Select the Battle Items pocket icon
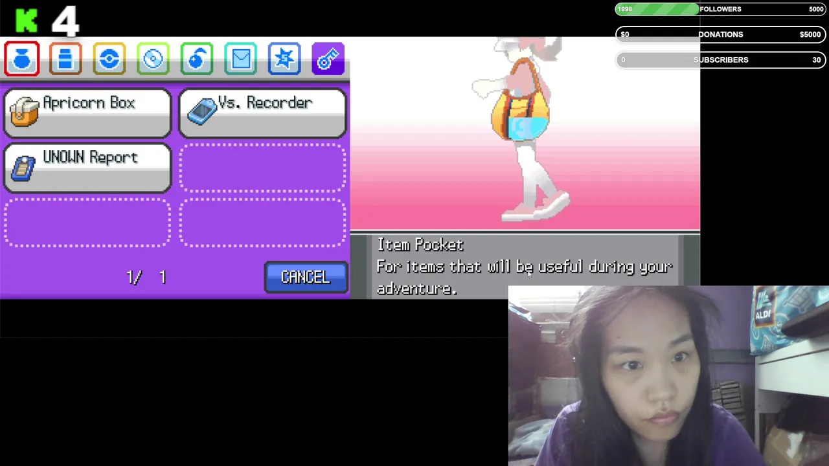 284,59
